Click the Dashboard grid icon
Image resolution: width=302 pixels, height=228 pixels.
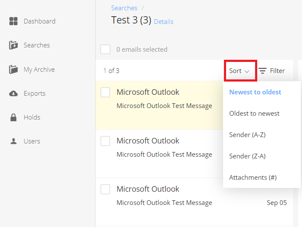pos(13,21)
